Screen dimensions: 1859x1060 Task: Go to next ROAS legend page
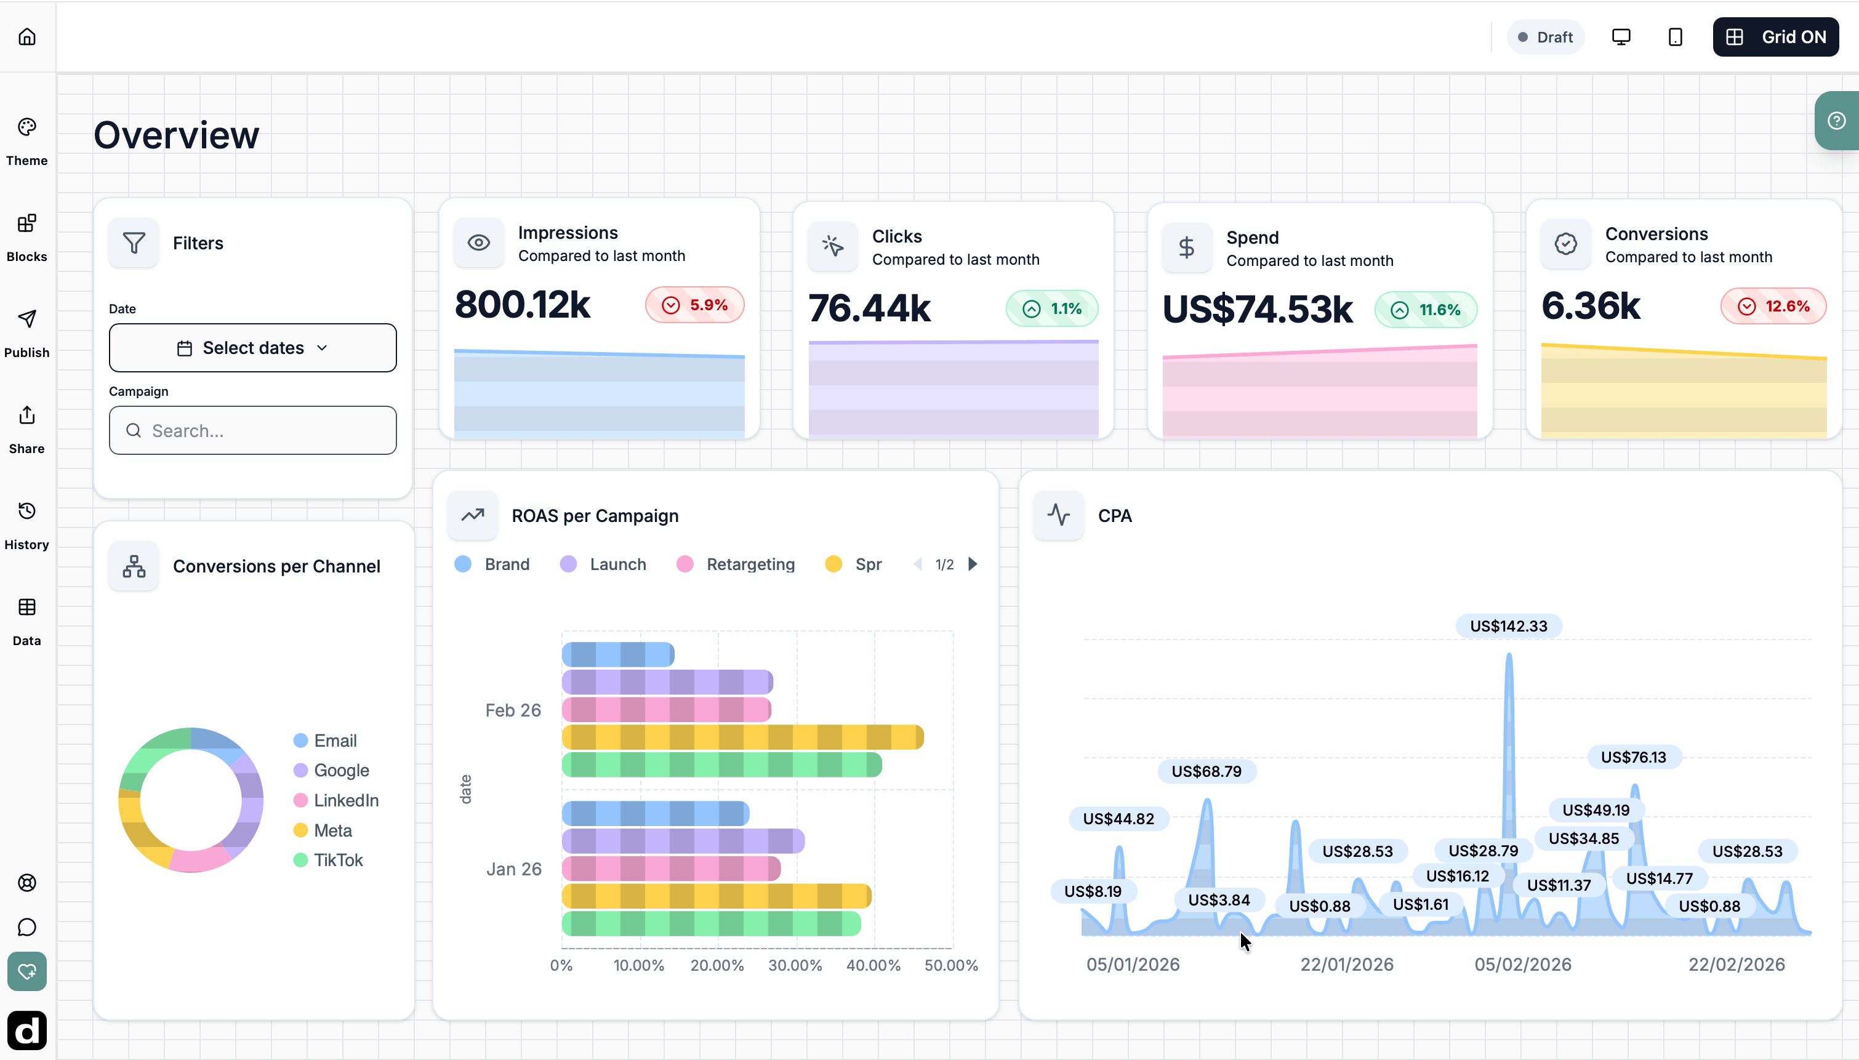click(x=973, y=564)
